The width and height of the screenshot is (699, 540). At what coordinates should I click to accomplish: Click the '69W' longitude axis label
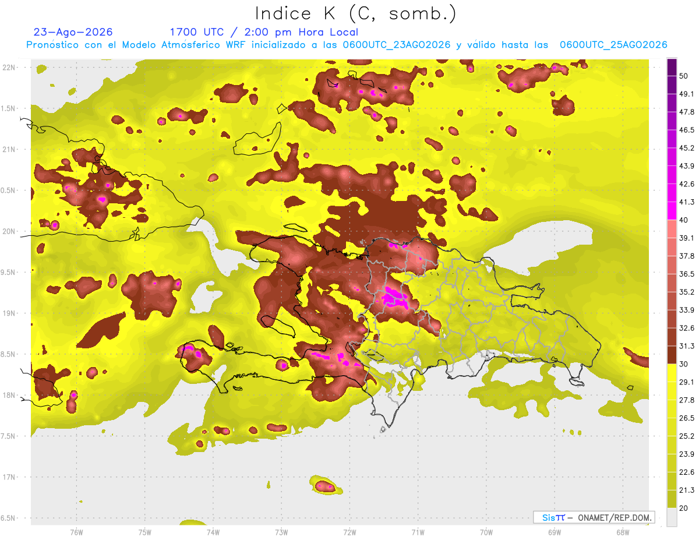555,532
